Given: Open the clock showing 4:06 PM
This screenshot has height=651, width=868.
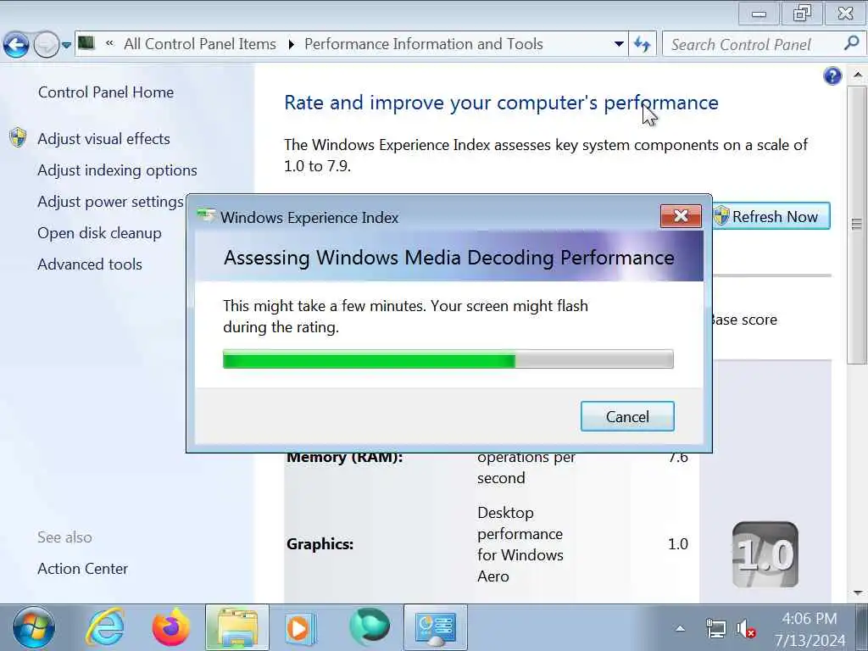Looking at the screenshot, I should (x=810, y=629).
